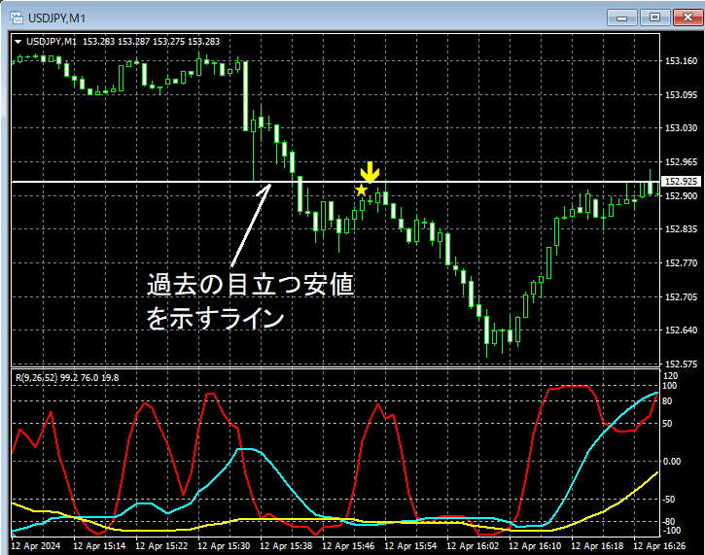The image size is (705, 555).
Task: Minimize the USDJPY chart window
Action: click(x=622, y=17)
